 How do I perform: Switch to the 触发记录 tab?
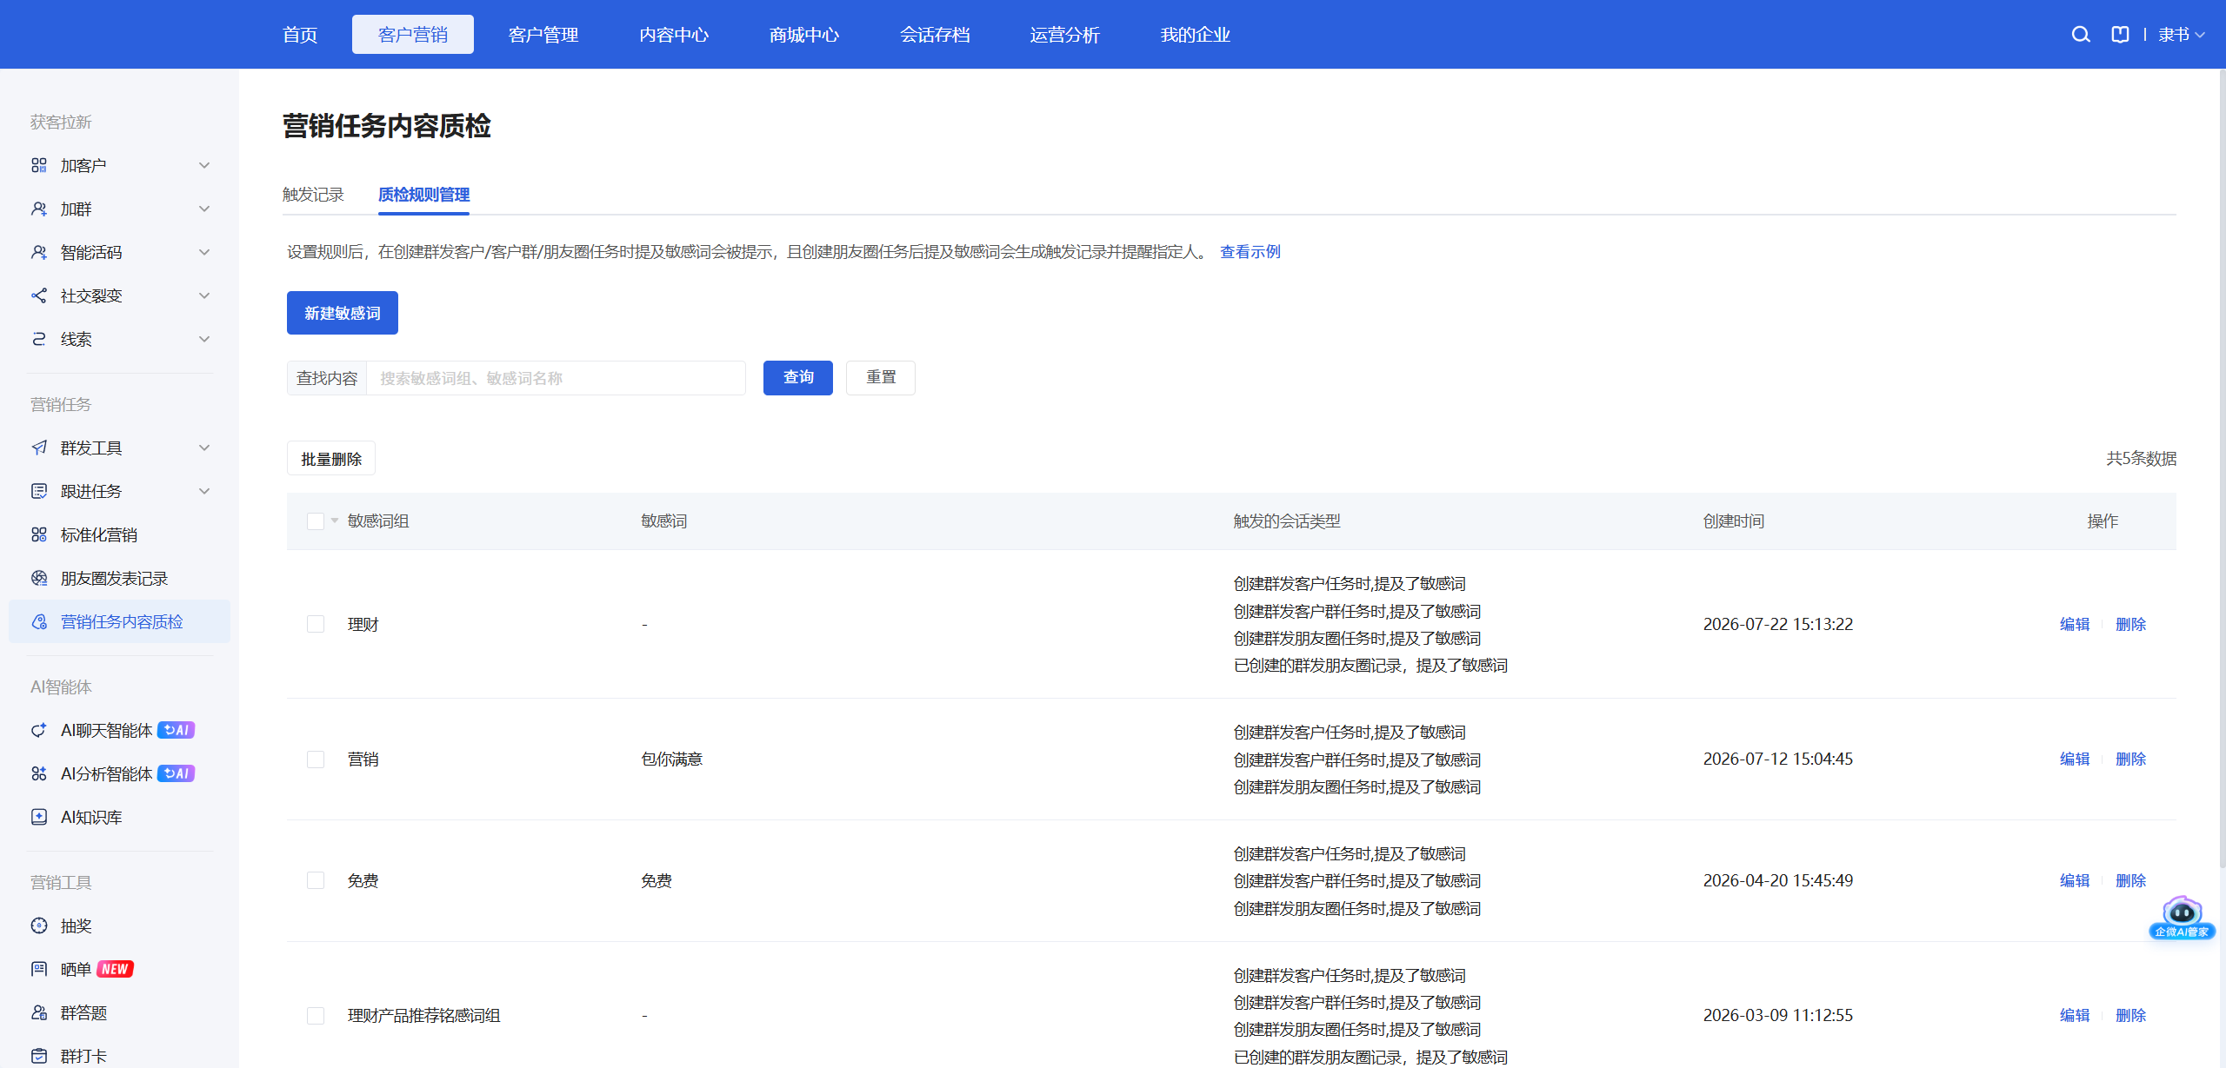(313, 195)
